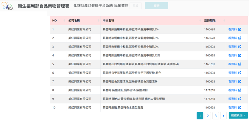This screenshot has height=128, width=249.
Task: Click the 查詢 search button
Action: tap(157, 6)
